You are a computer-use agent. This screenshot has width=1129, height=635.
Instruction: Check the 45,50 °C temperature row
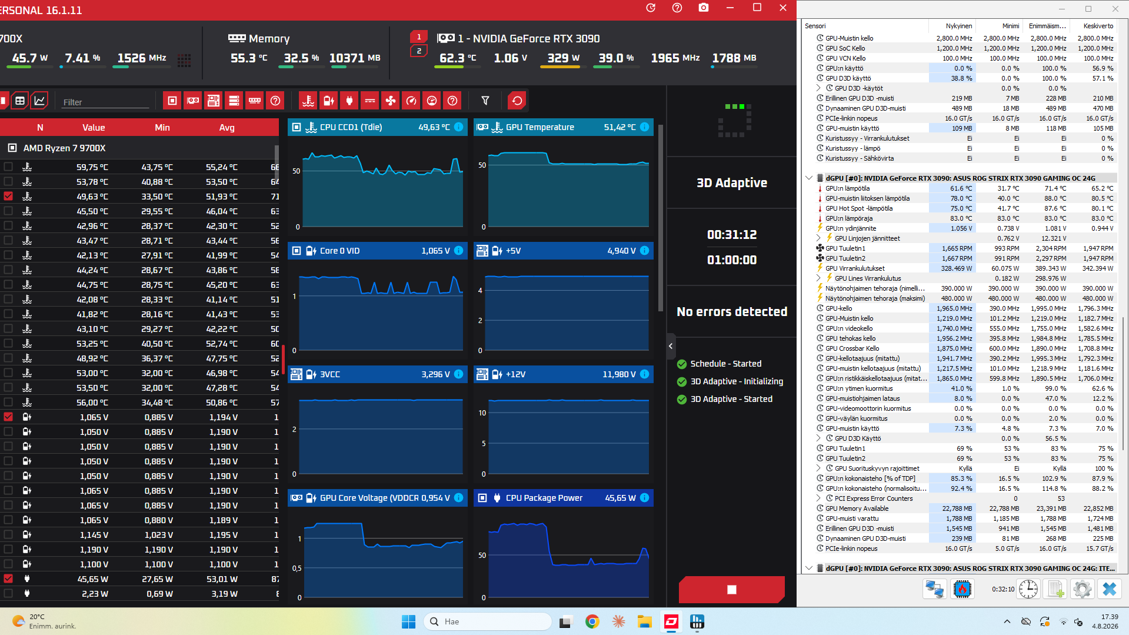point(8,211)
